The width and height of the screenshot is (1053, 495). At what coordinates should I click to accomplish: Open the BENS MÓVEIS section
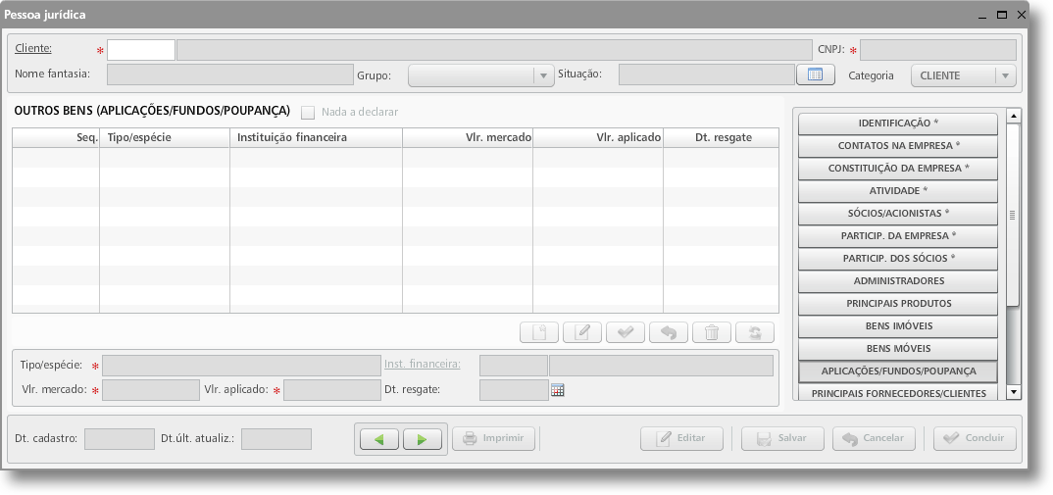898,349
